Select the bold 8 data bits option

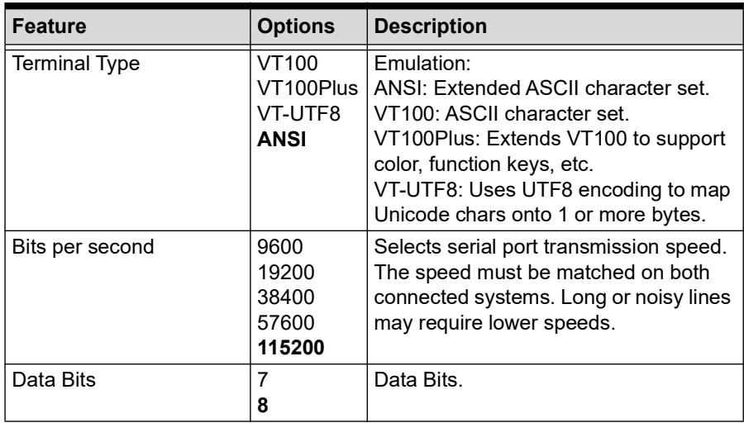262,406
